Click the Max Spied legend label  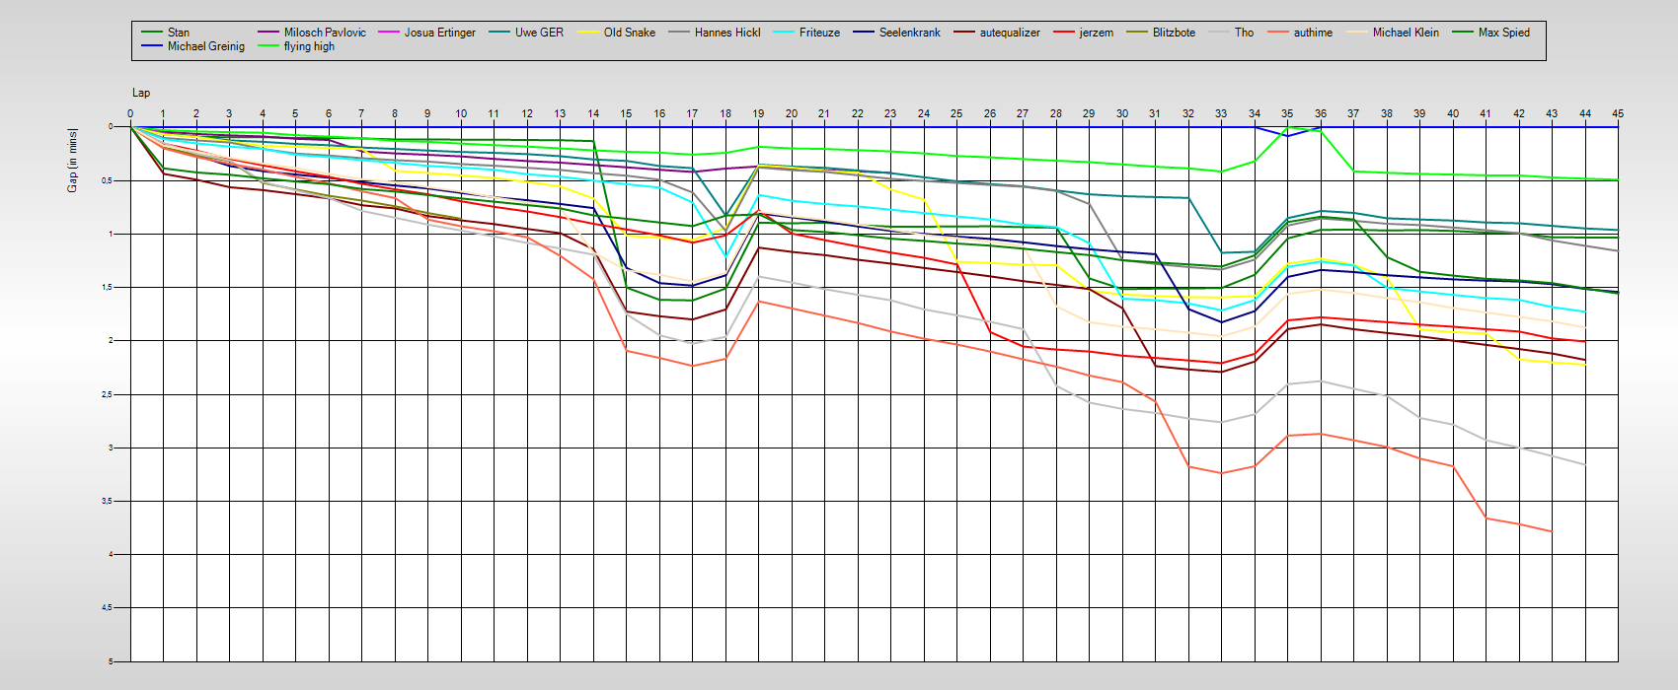(x=1503, y=33)
